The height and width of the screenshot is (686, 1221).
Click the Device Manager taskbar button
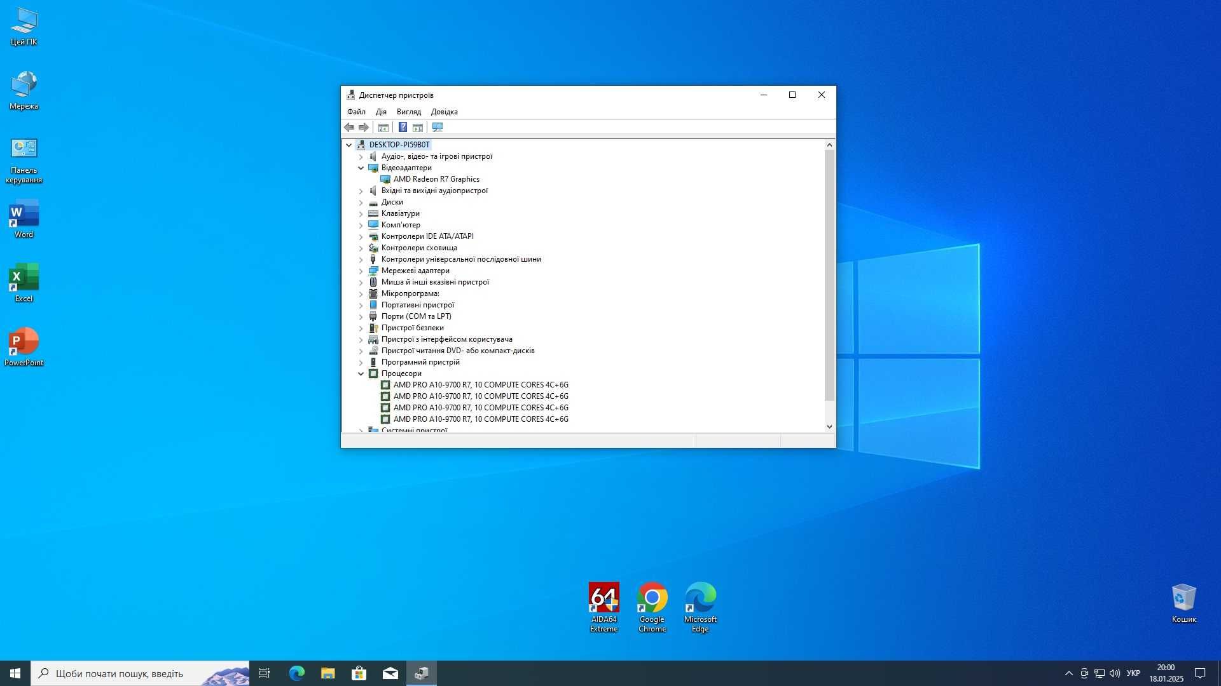coord(422,673)
